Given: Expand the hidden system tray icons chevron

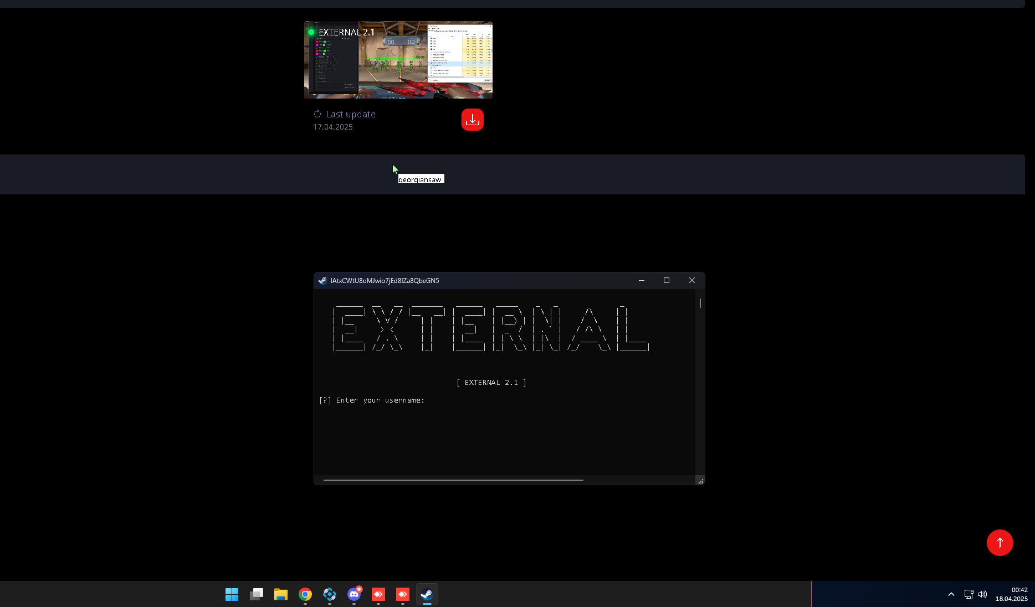Looking at the screenshot, I should tap(951, 594).
